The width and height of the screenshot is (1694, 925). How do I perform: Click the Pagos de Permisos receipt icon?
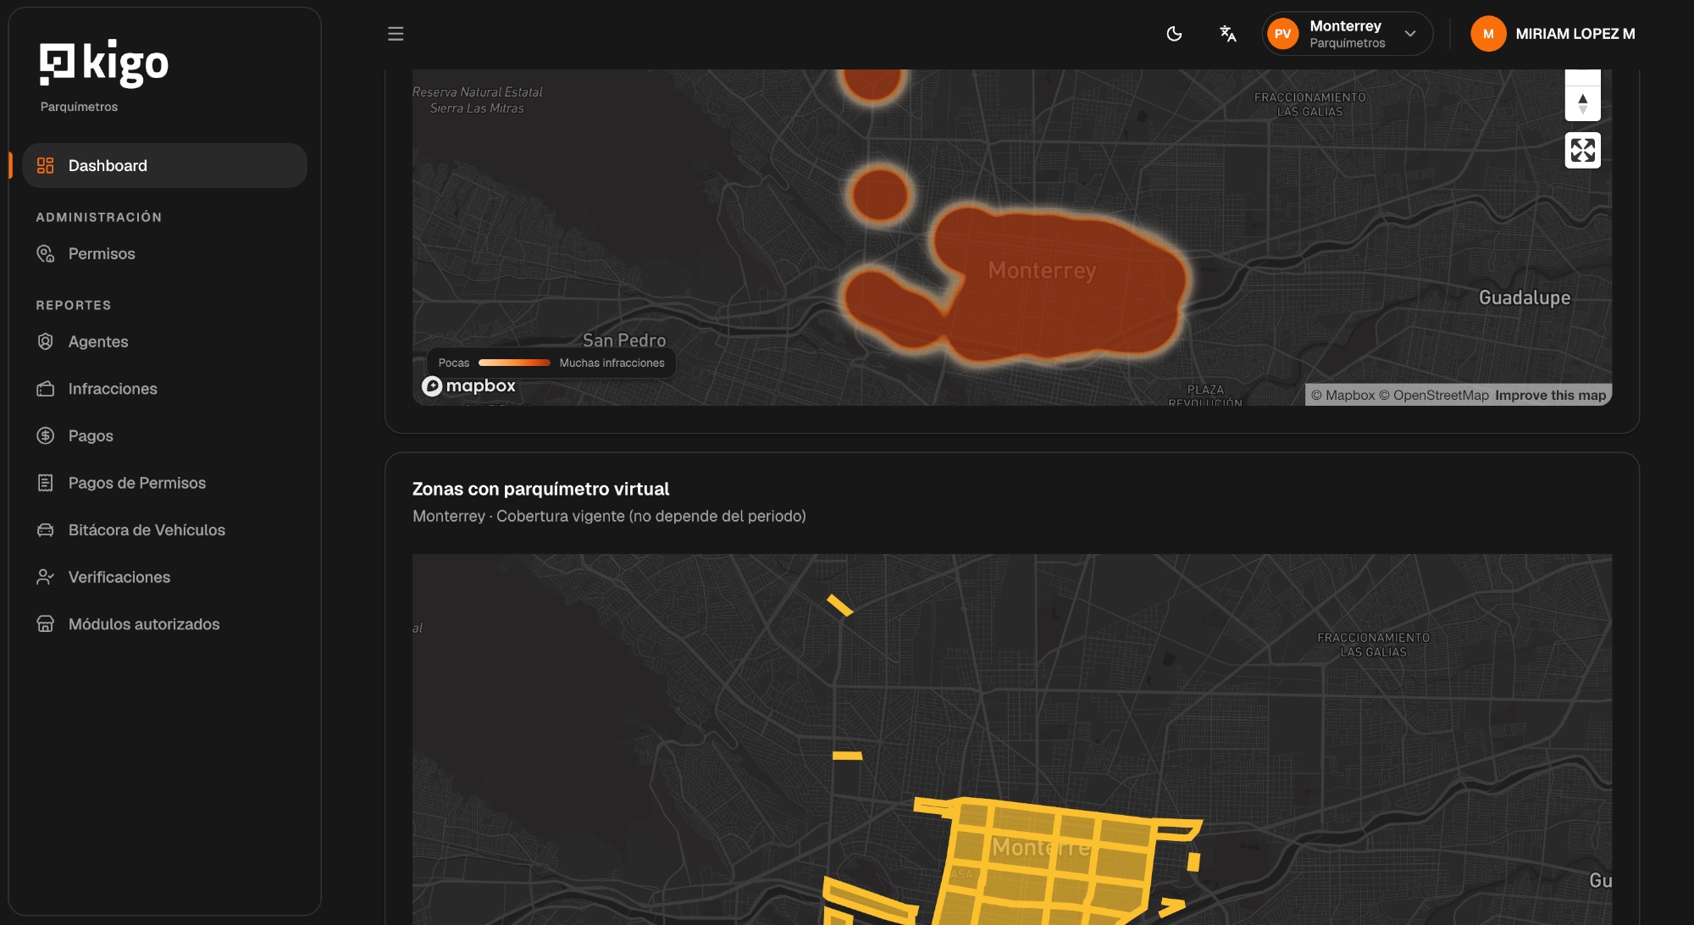[46, 483]
